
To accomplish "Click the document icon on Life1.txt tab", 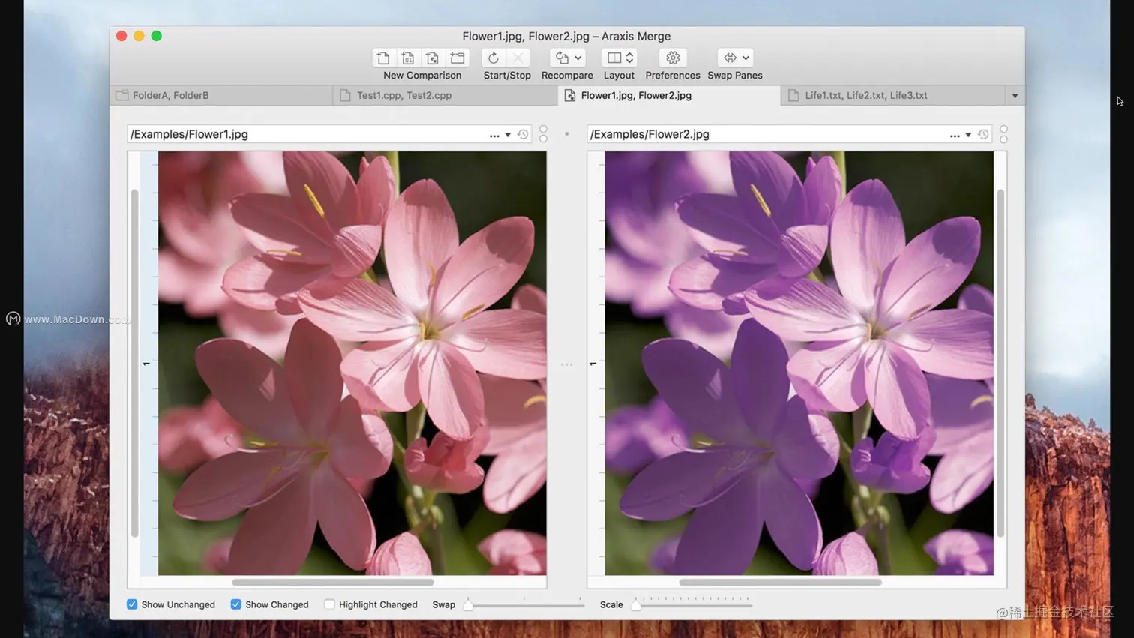I will pos(793,95).
